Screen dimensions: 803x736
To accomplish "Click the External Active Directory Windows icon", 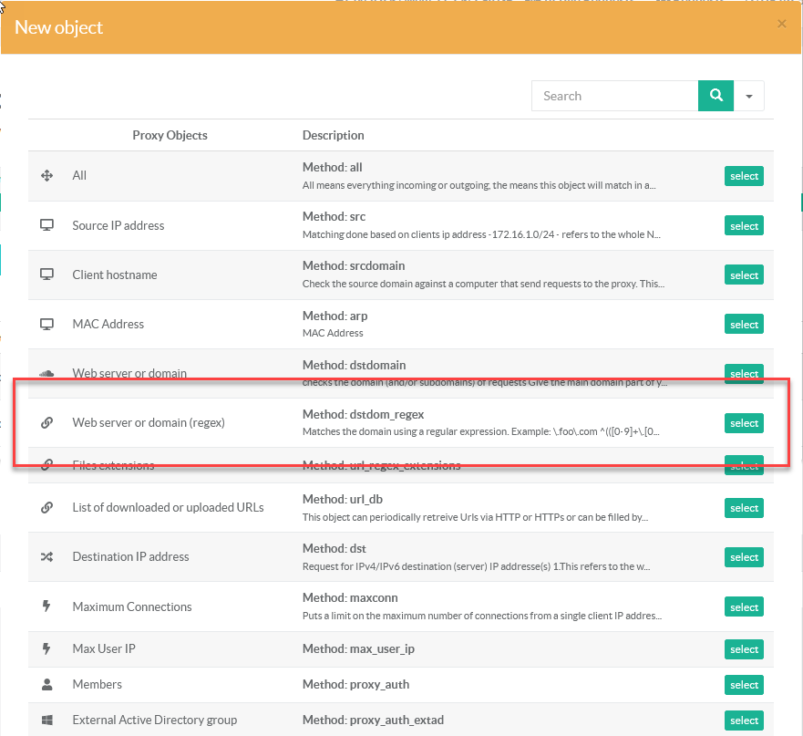I will [x=47, y=720].
